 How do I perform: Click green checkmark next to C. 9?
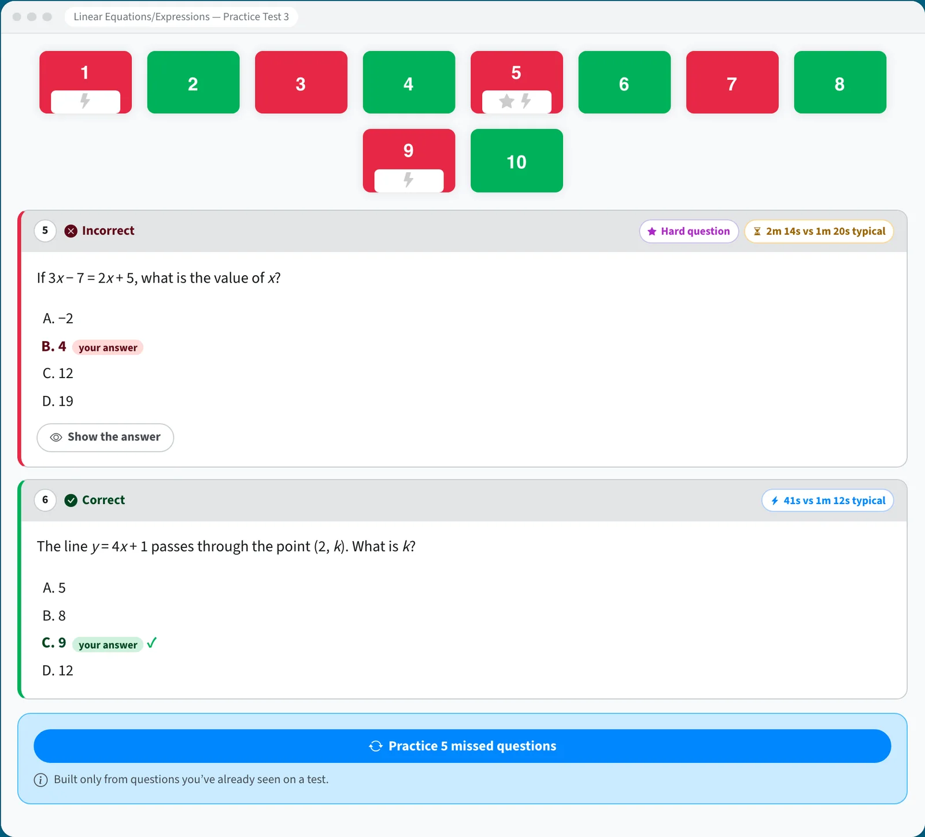[x=151, y=643]
